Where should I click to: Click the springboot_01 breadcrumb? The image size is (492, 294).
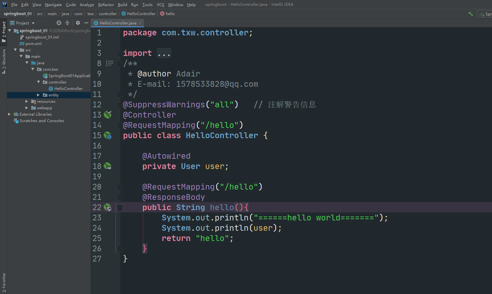(x=18, y=13)
